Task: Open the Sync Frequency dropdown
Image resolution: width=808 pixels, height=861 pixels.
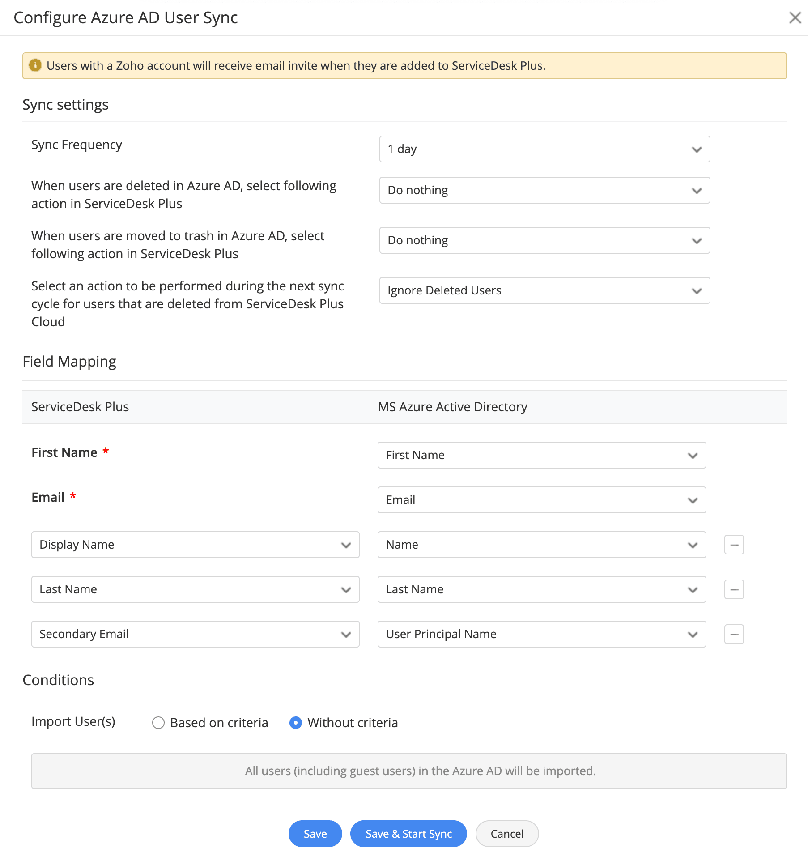Action: (x=544, y=149)
